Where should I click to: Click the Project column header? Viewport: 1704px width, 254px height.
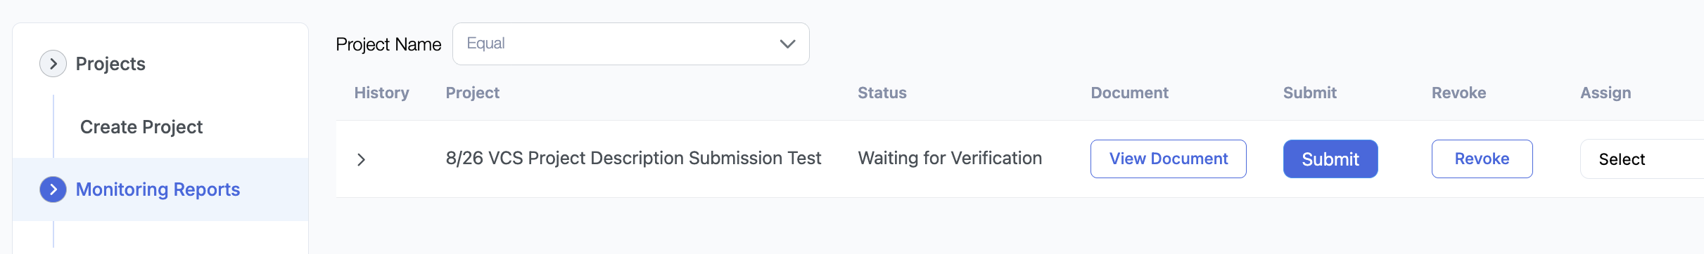473,93
